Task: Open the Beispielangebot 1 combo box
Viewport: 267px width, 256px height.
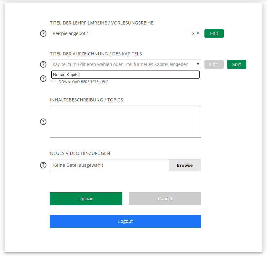Action: point(119,33)
